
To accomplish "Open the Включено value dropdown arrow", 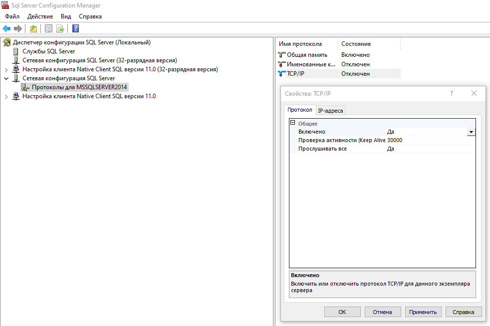I will click(471, 132).
